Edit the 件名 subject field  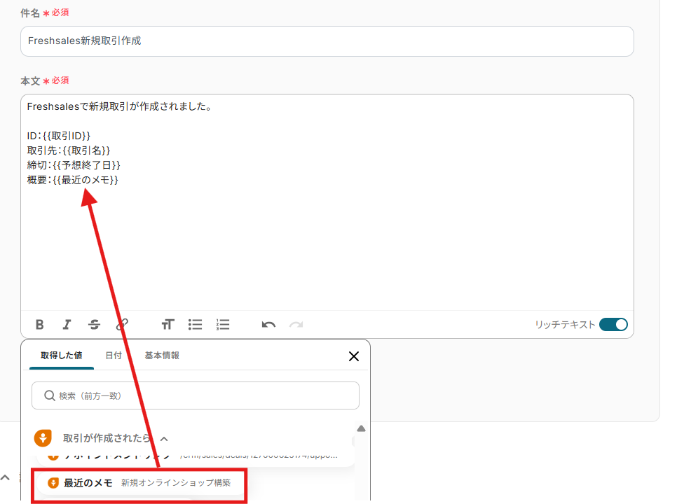[x=327, y=41]
